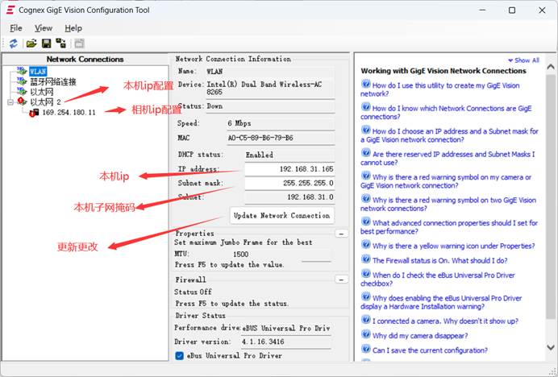Click the MTU value 1500
The width and height of the screenshot is (558, 377).
240,254
